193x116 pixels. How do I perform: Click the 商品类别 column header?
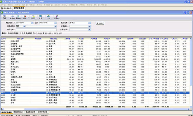point(54,39)
